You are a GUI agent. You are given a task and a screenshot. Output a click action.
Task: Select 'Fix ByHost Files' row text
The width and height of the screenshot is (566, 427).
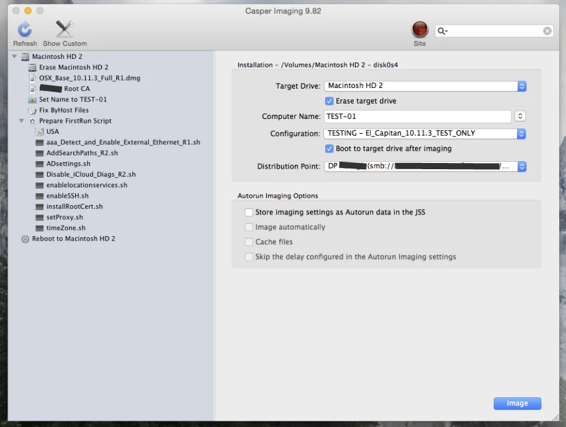pos(64,110)
